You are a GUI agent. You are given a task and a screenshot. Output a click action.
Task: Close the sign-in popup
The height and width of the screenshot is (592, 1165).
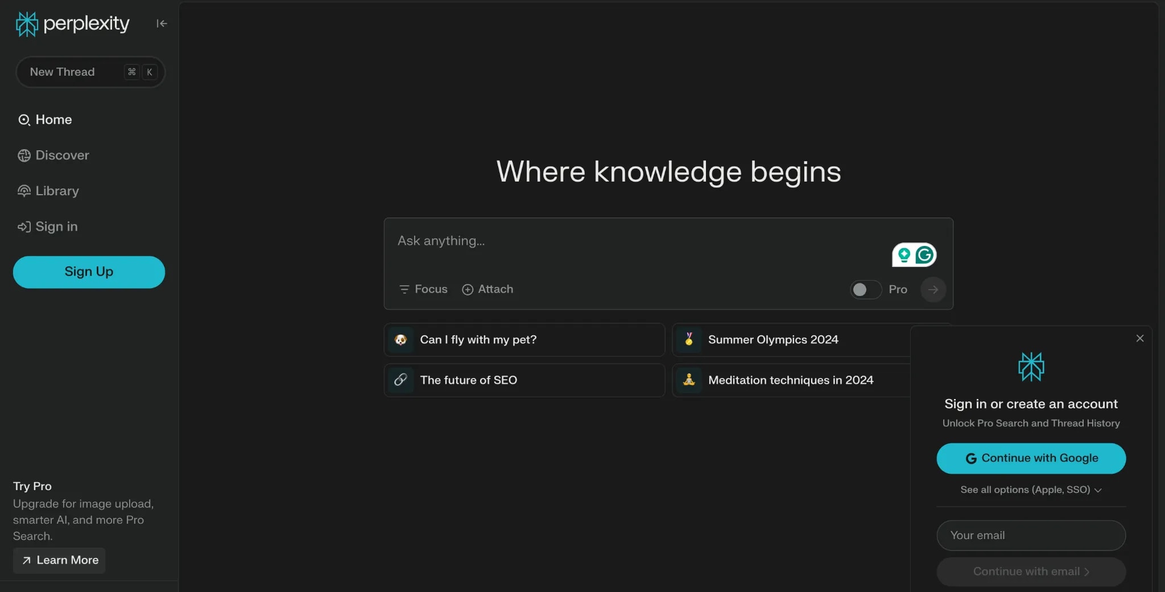pyautogui.click(x=1140, y=338)
